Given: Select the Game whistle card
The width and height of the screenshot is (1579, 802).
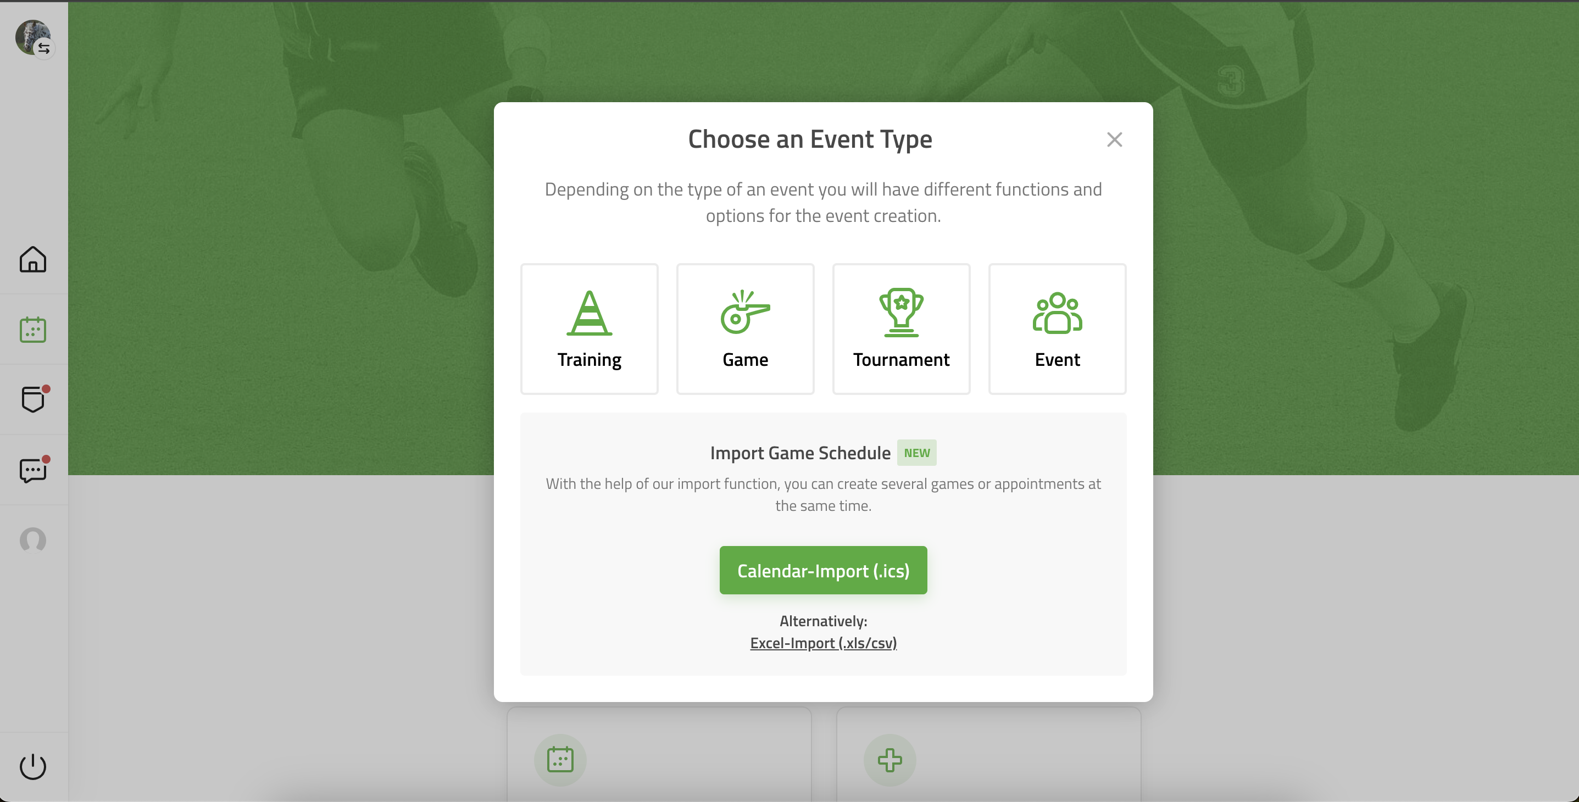Looking at the screenshot, I should (x=746, y=329).
